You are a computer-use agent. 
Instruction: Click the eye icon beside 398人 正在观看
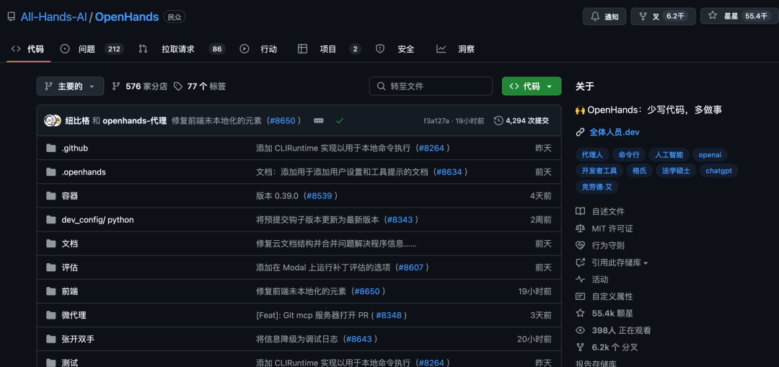(580, 330)
